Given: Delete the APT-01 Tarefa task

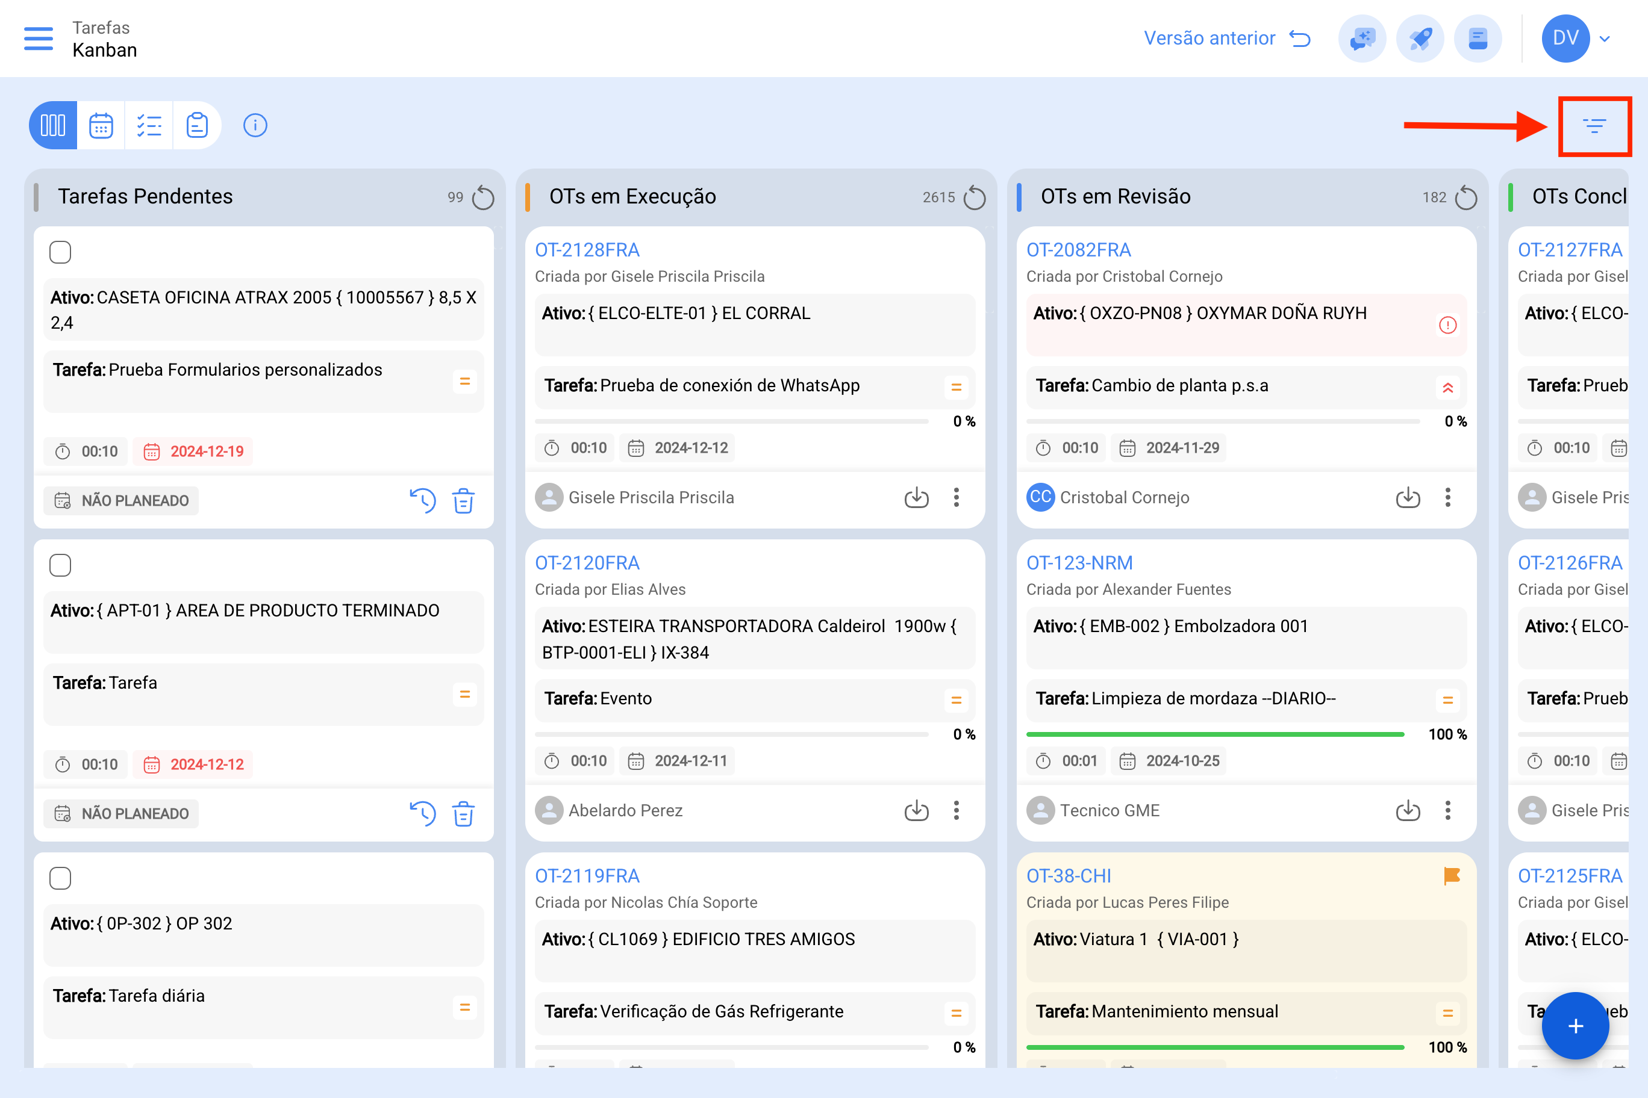Looking at the screenshot, I should coord(463,814).
